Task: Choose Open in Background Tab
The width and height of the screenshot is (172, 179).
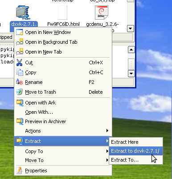Action: pos(63,42)
